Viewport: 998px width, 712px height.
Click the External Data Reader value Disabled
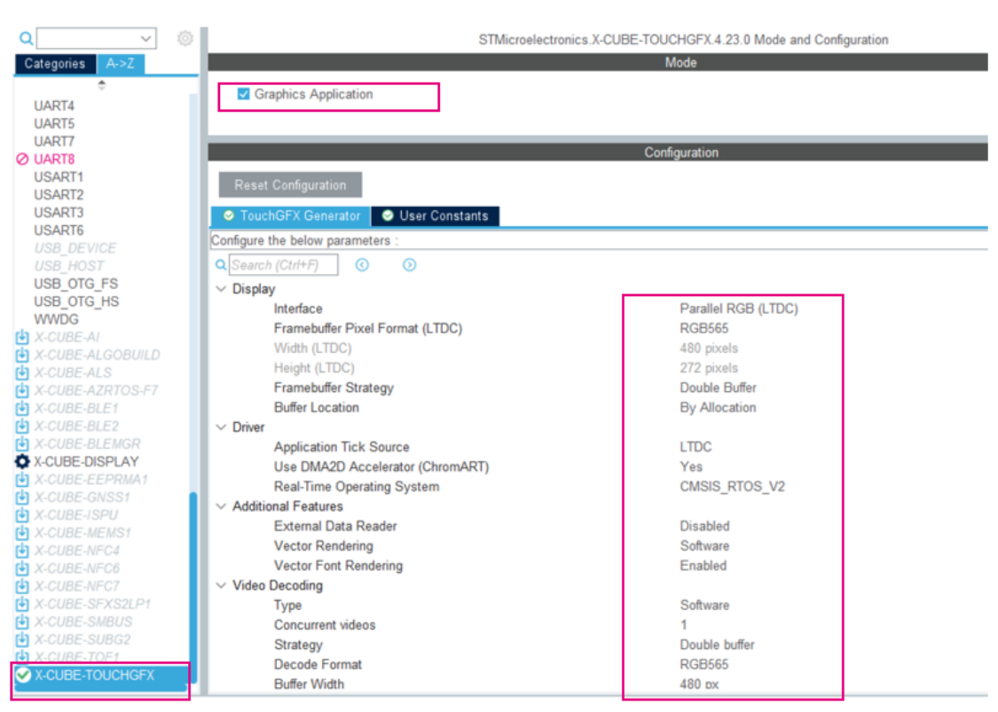(704, 526)
